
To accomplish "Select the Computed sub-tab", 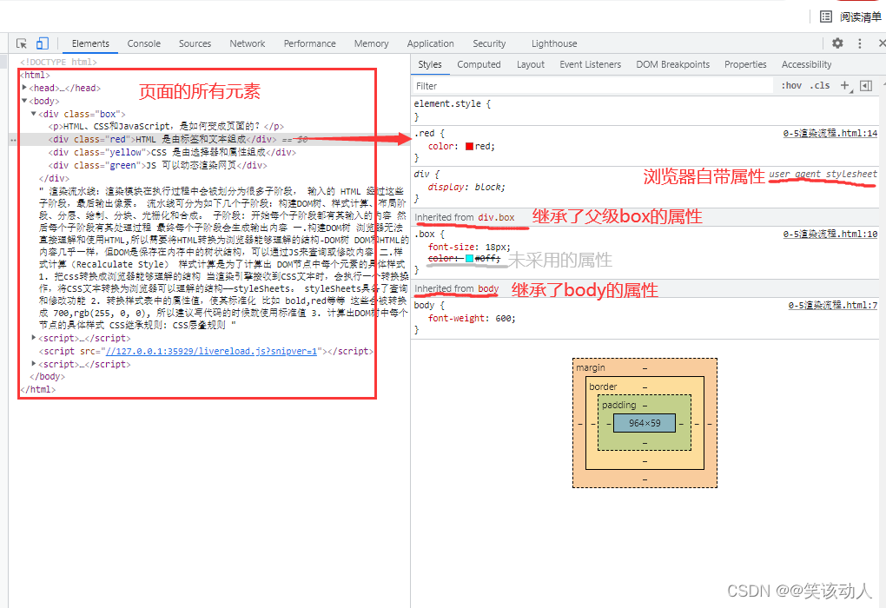I will (x=479, y=64).
